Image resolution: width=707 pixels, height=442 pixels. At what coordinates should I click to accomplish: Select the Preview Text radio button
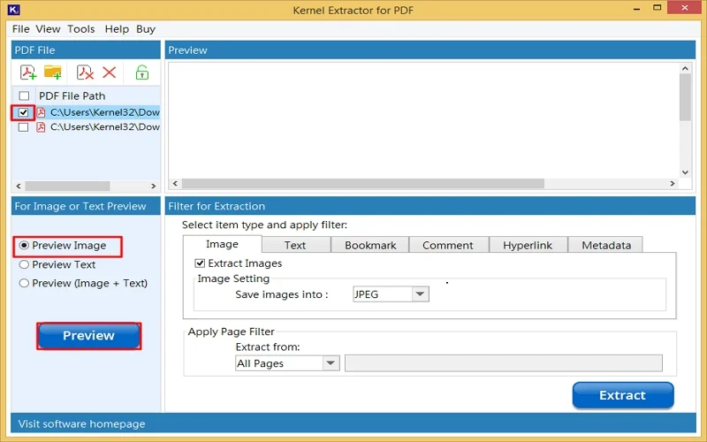coord(24,264)
